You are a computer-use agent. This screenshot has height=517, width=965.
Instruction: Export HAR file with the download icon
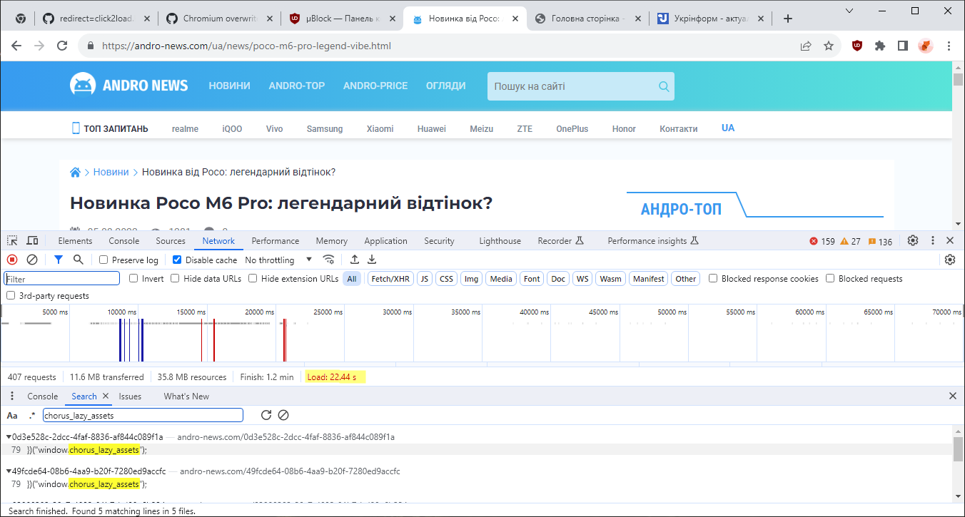[371, 259]
